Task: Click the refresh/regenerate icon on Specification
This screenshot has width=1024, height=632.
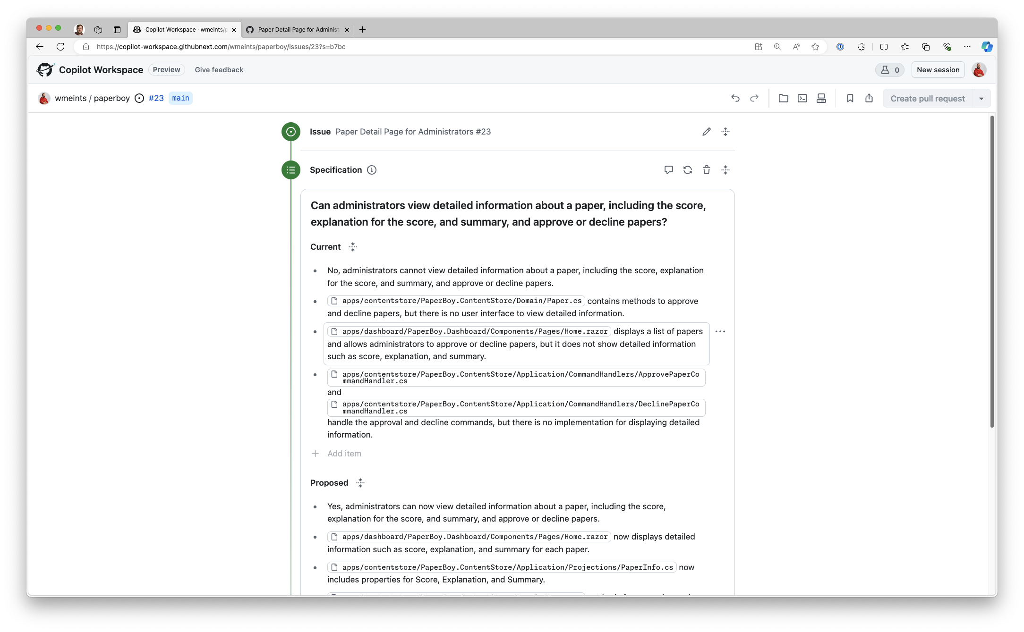Action: (x=687, y=169)
